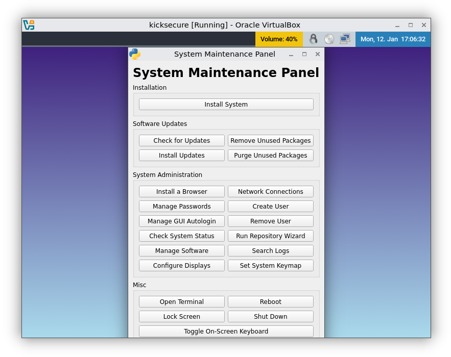The image size is (451, 357).
Task: Open Network Connections
Action: point(271,191)
